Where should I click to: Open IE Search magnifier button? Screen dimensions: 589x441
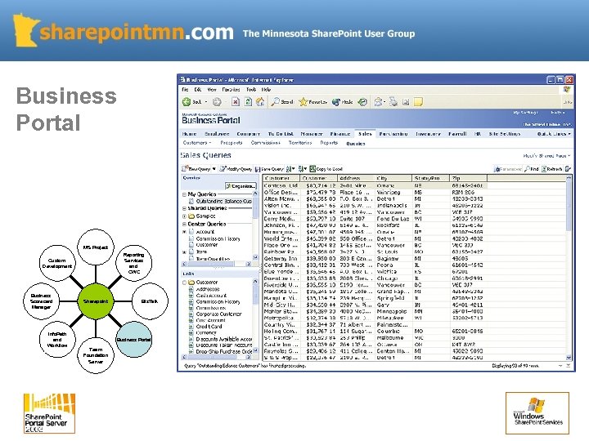click(282, 101)
